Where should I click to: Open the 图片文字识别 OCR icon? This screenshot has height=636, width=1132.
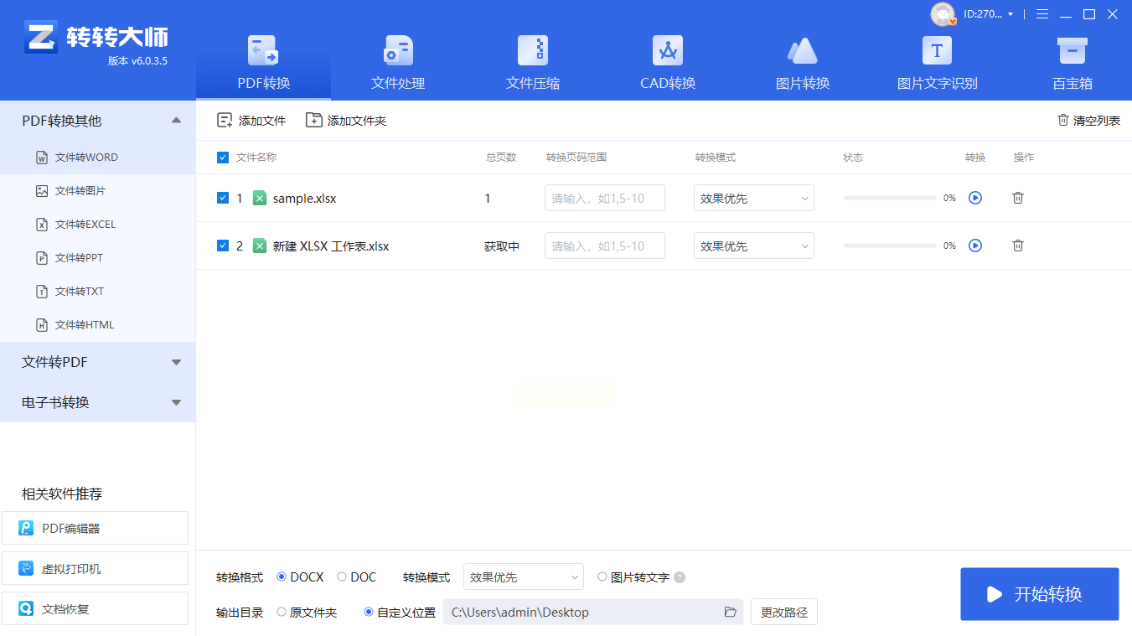pos(937,51)
